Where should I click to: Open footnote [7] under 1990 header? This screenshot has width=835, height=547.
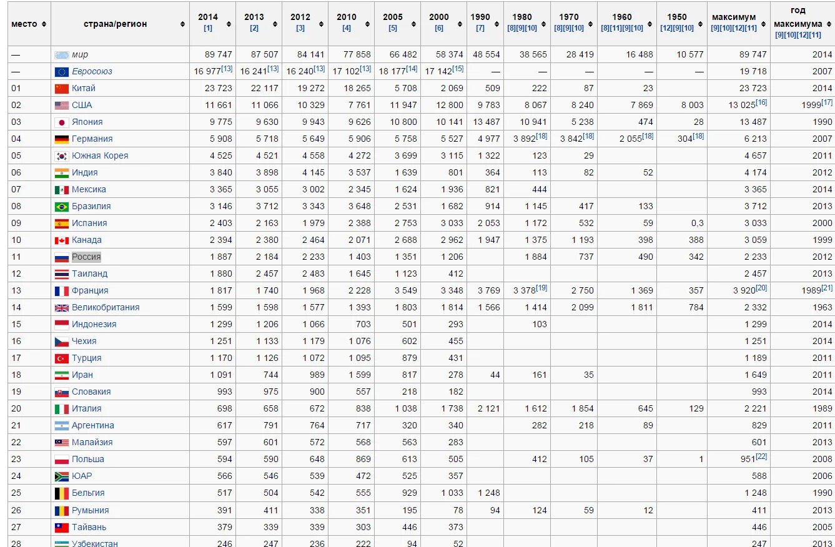[480, 28]
